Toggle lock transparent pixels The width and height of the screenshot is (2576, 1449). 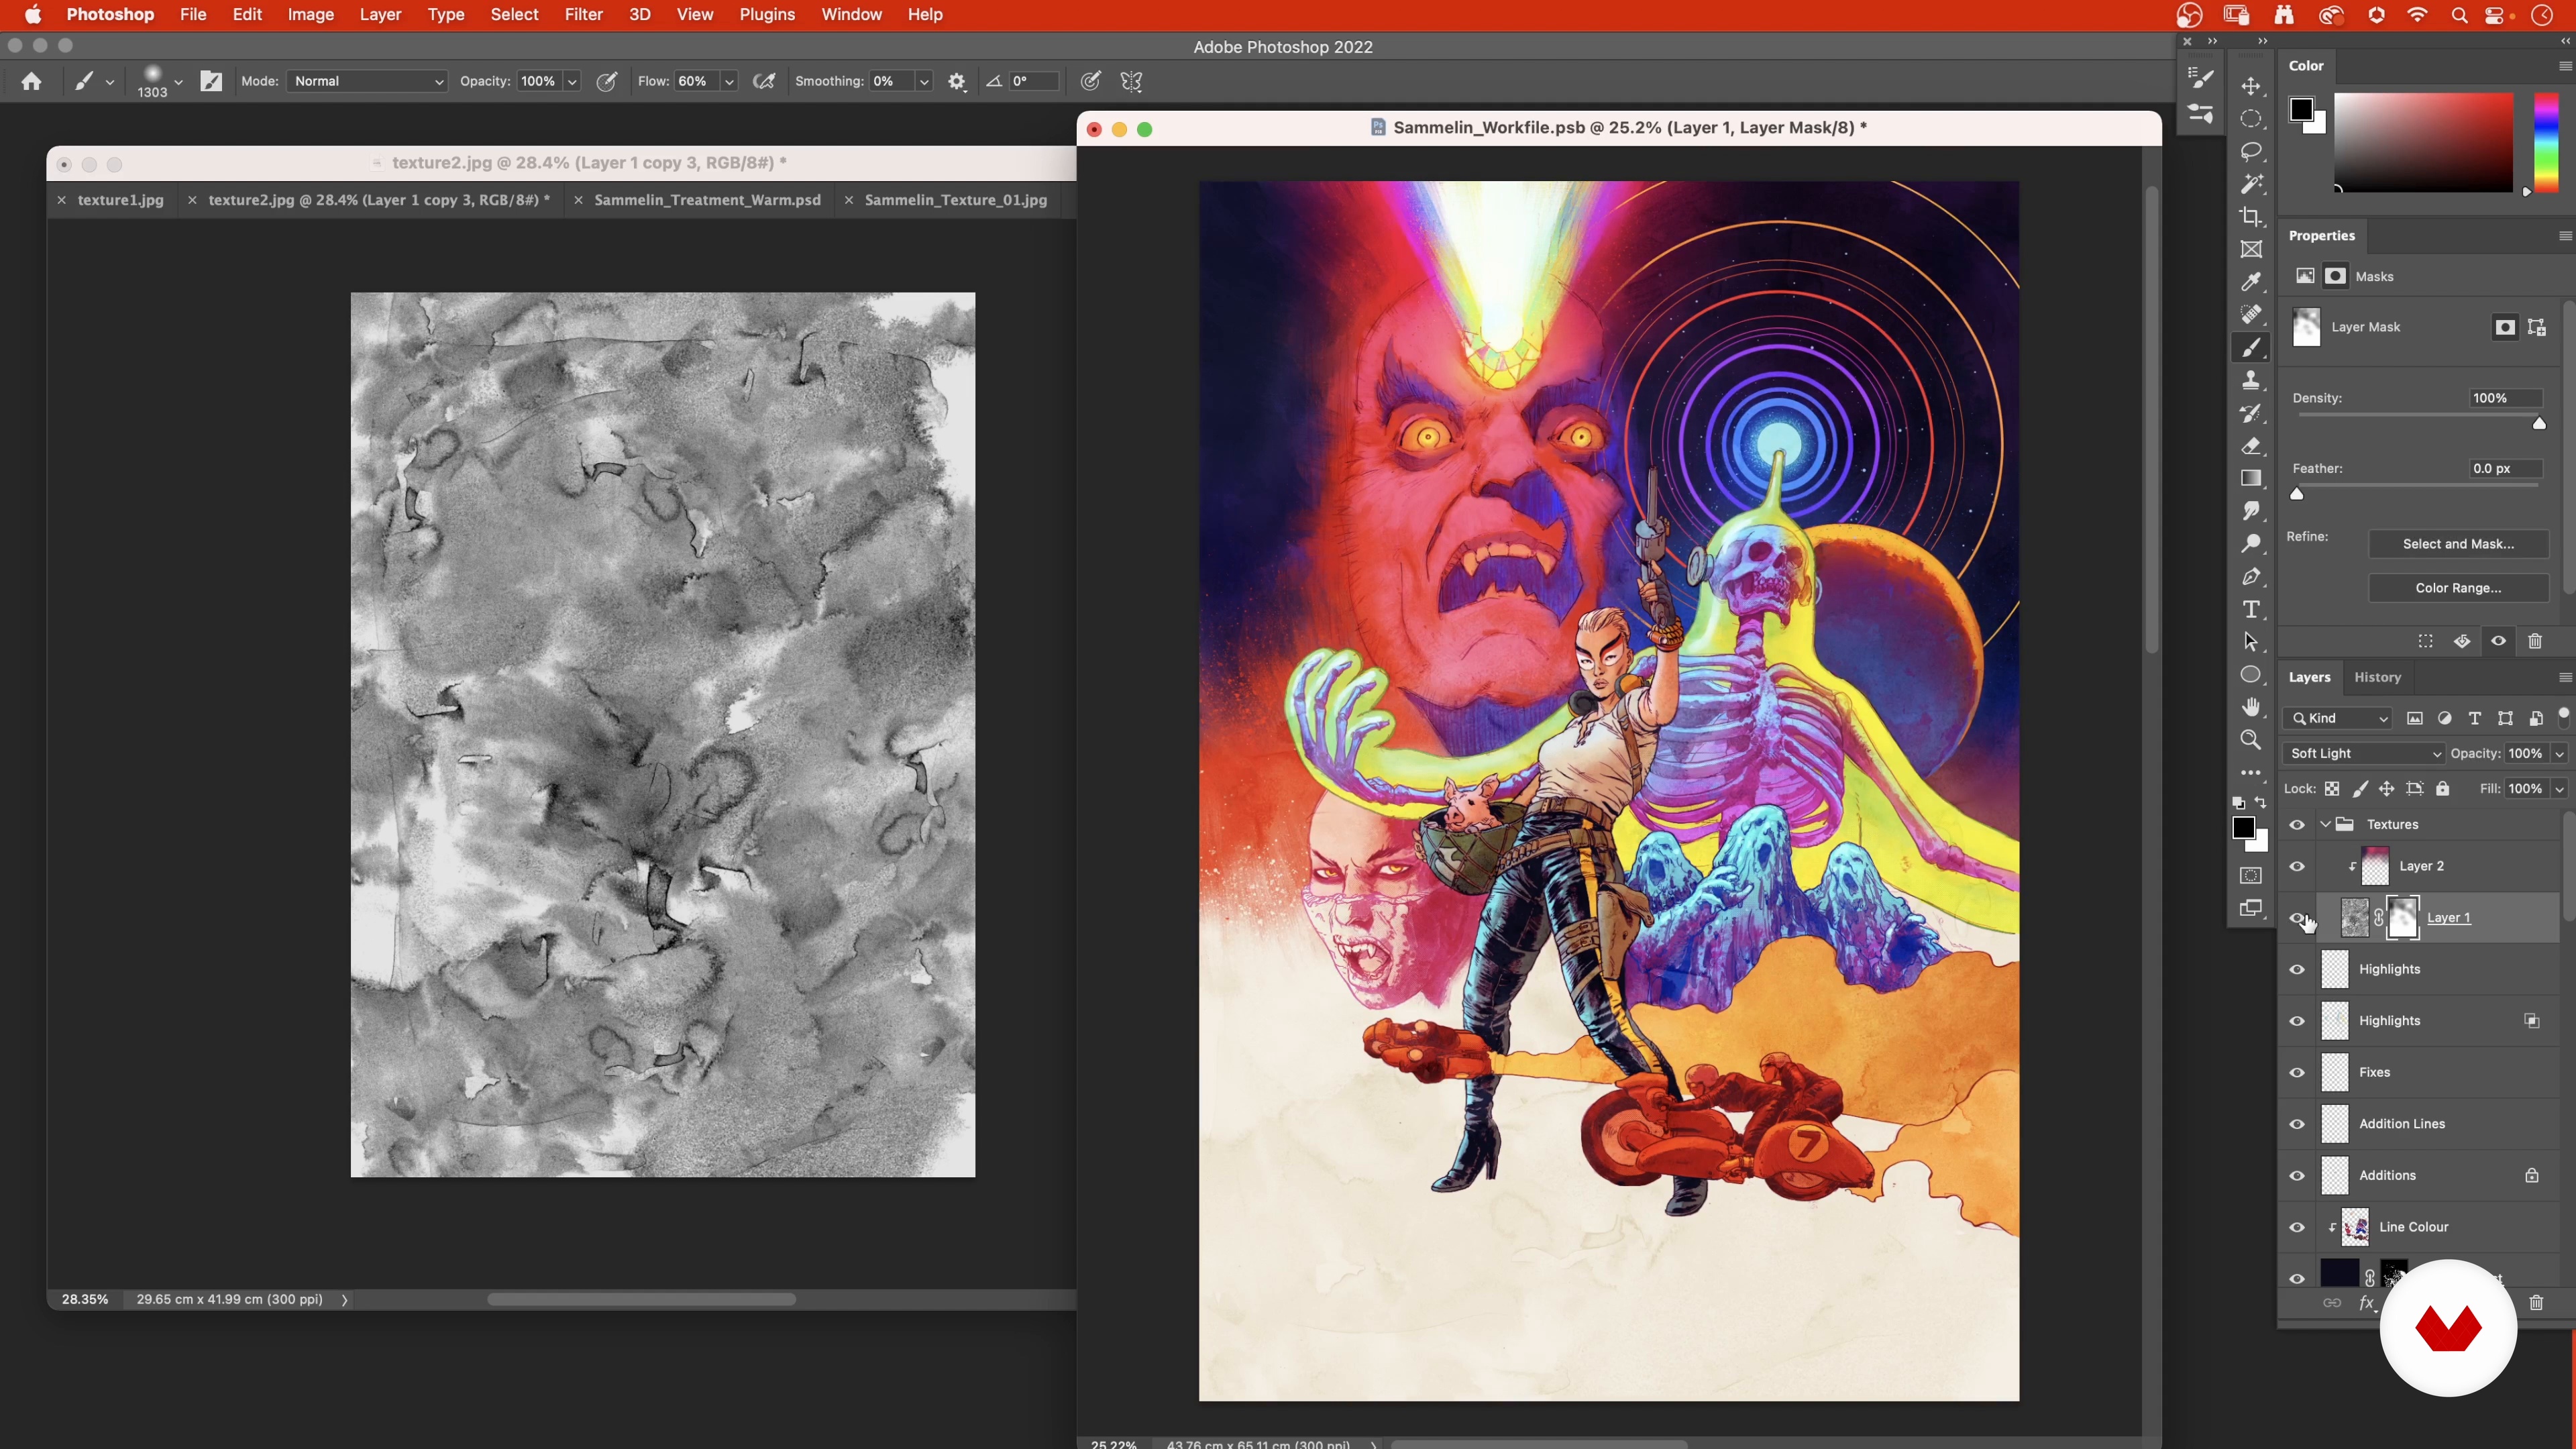2332,789
